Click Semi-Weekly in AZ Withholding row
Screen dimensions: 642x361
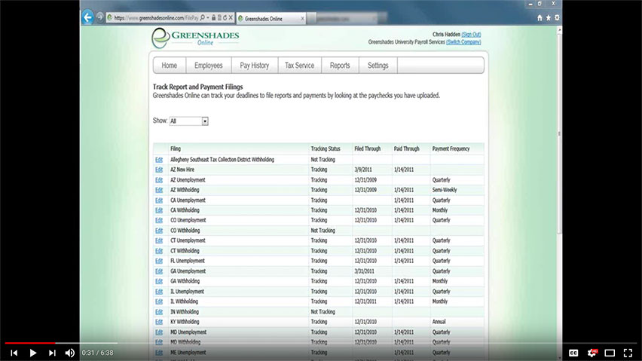445,190
